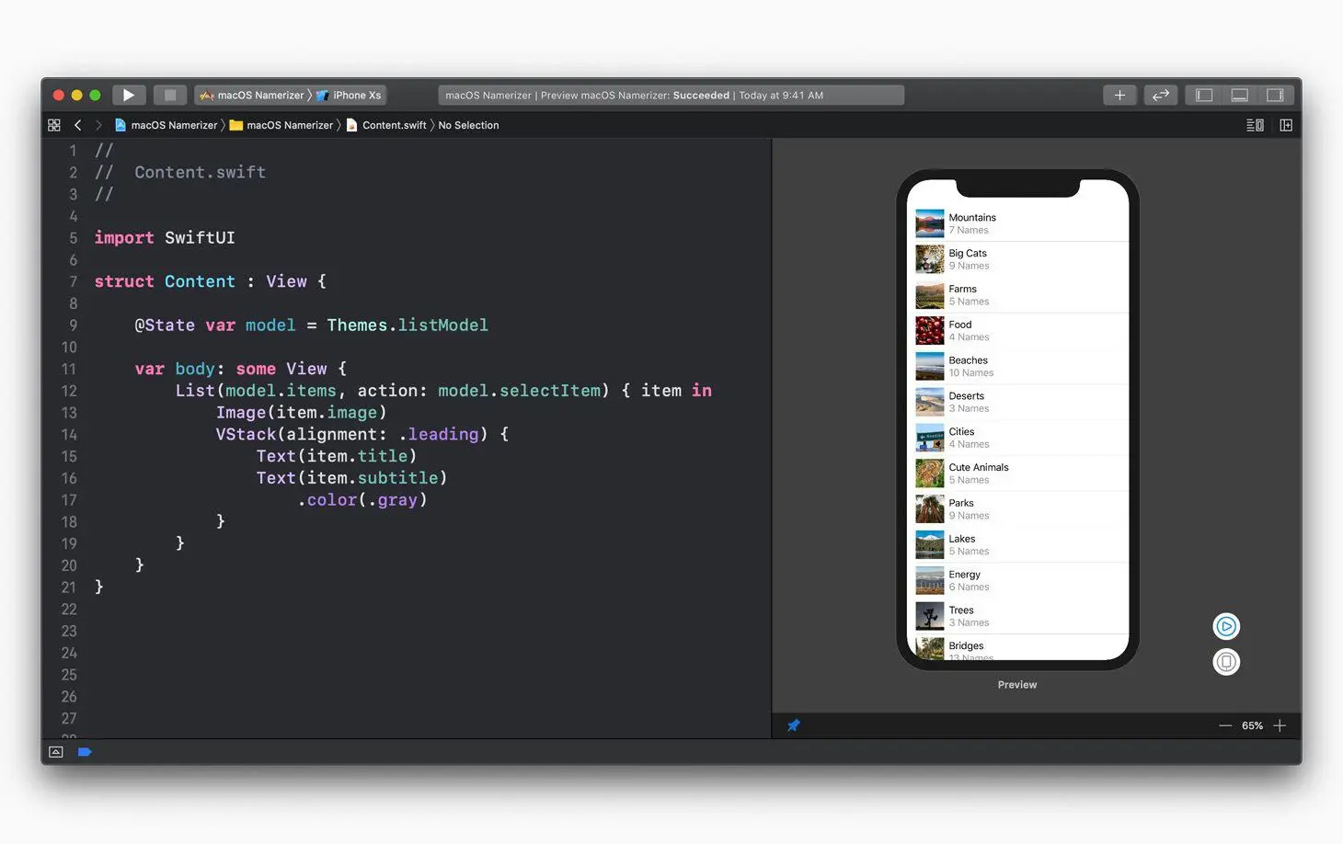Select macOS Namerizer in the breadcrumb bar

click(x=286, y=125)
